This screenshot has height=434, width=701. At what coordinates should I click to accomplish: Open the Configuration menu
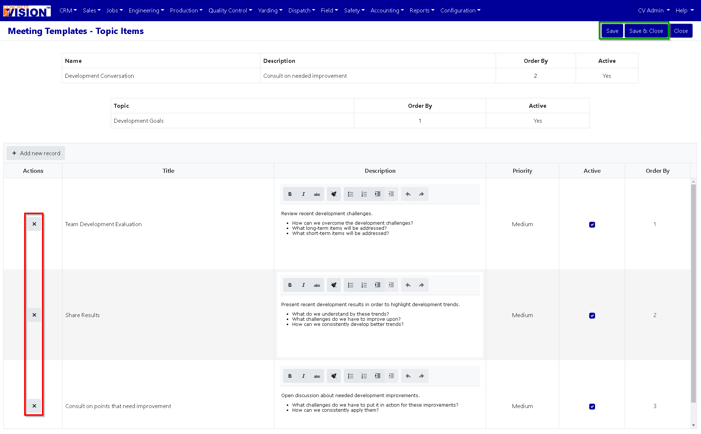coord(460,10)
